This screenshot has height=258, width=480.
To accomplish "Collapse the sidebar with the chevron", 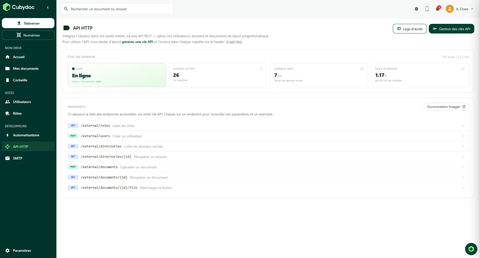I will (48, 8).
